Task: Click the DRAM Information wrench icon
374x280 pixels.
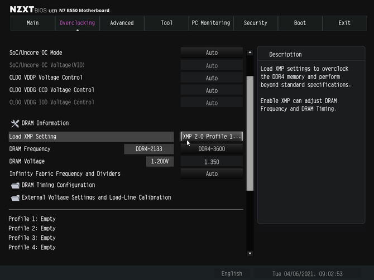Action: [15, 123]
